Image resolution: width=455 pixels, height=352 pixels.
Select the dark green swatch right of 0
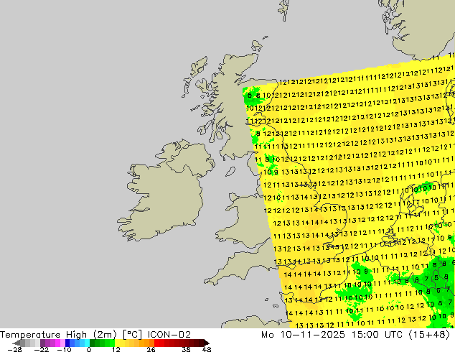pos(93,343)
